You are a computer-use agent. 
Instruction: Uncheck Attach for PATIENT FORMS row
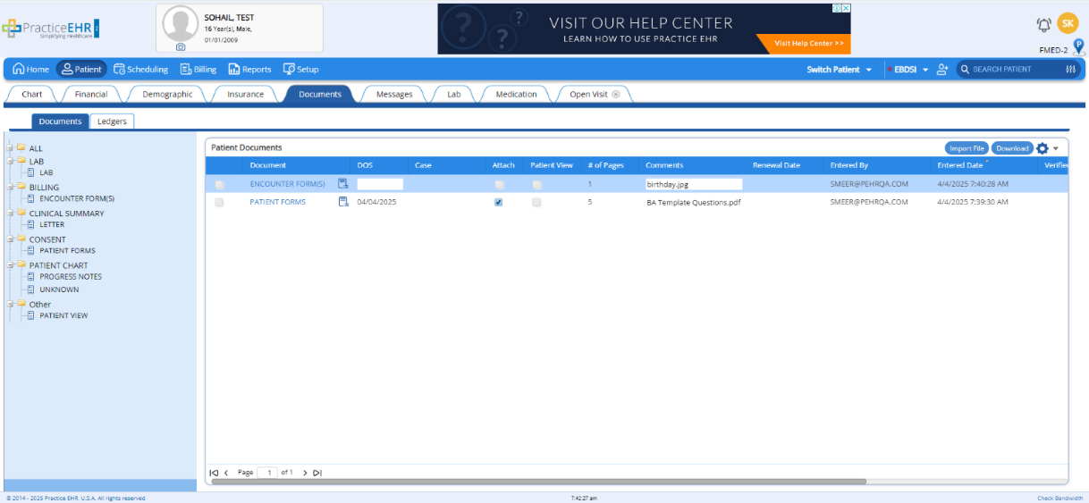coord(499,203)
